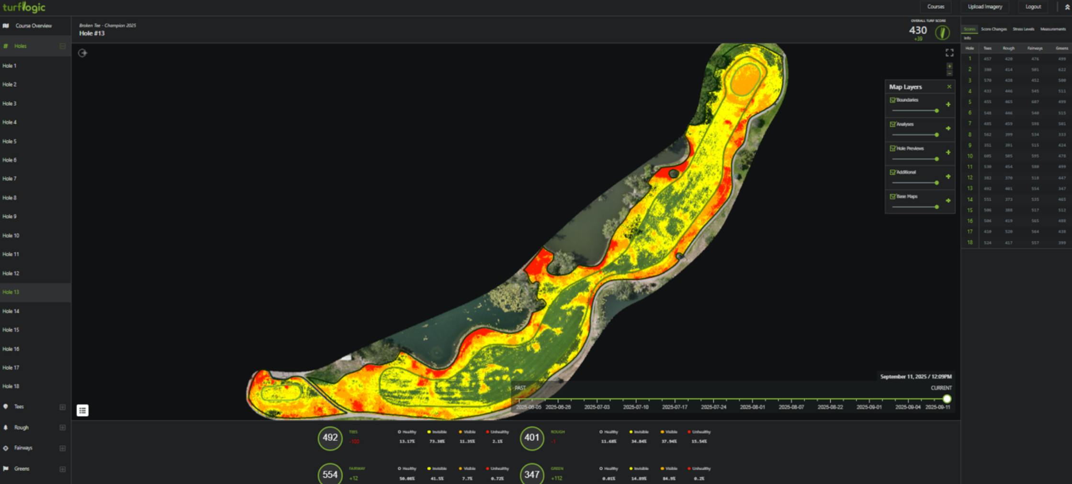
Task: Switch to the Score Changes tab
Action: tap(993, 29)
